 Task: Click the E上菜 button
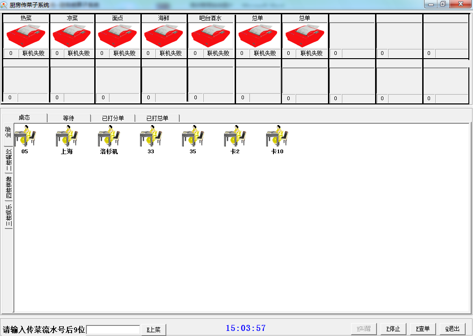(x=153, y=330)
